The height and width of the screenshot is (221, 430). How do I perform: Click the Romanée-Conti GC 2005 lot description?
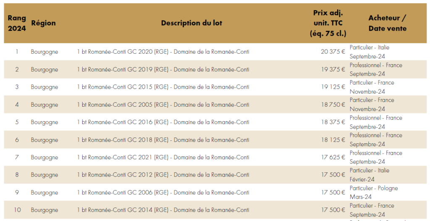[163, 105]
